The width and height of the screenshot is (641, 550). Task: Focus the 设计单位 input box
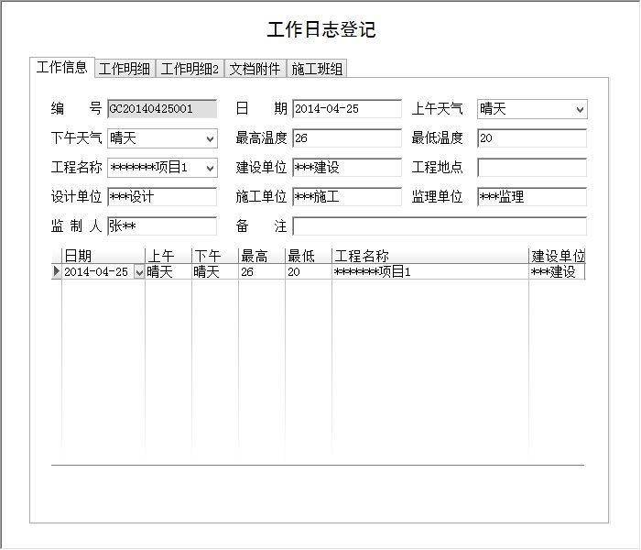(161, 197)
